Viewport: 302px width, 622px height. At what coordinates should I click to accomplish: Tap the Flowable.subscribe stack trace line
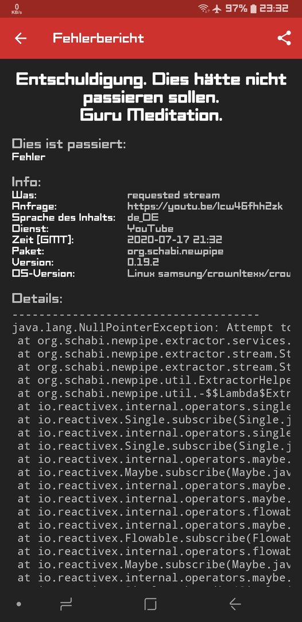pyautogui.click(x=154, y=538)
